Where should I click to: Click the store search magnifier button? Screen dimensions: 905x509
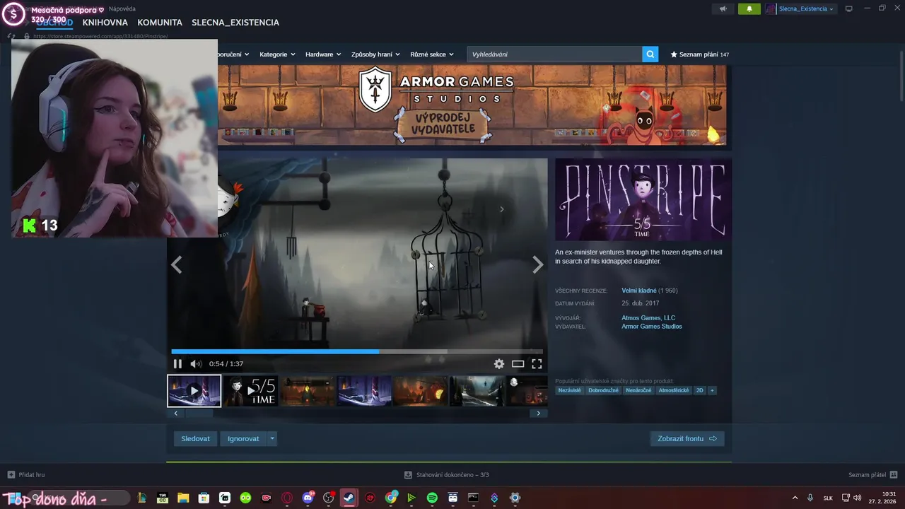click(650, 54)
